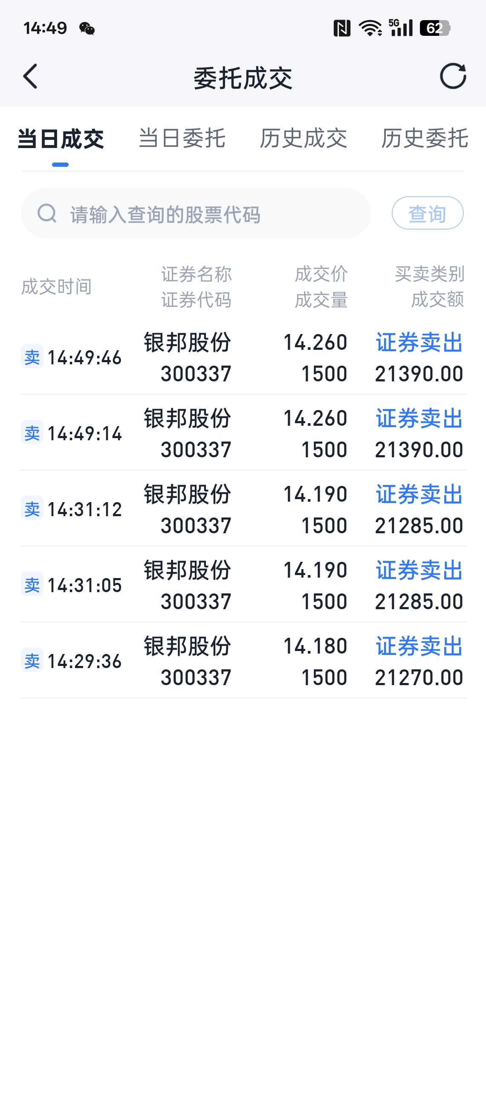Tap the 卖 badge for 14:49:14 trade
Viewport: 486px width, 1116px height.
(x=32, y=433)
